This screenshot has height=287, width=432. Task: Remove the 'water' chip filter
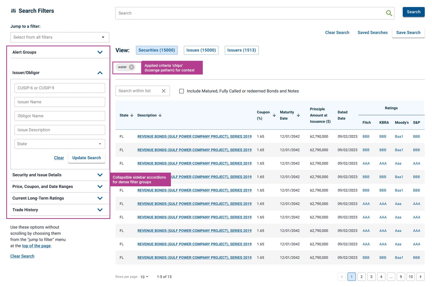tap(132, 67)
